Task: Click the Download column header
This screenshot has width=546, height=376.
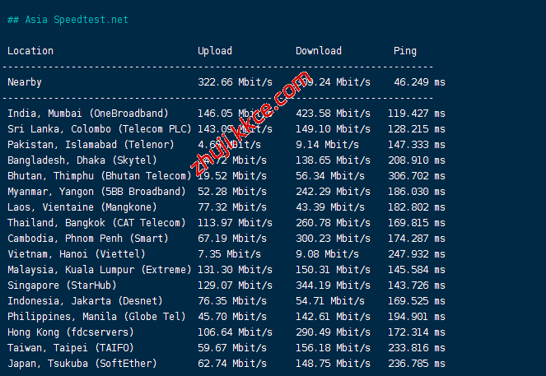Action: click(319, 51)
